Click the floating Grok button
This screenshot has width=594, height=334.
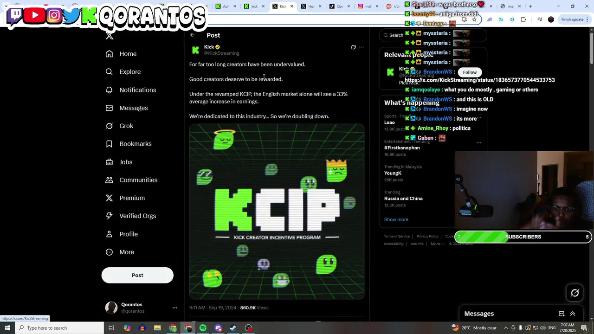point(575,293)
